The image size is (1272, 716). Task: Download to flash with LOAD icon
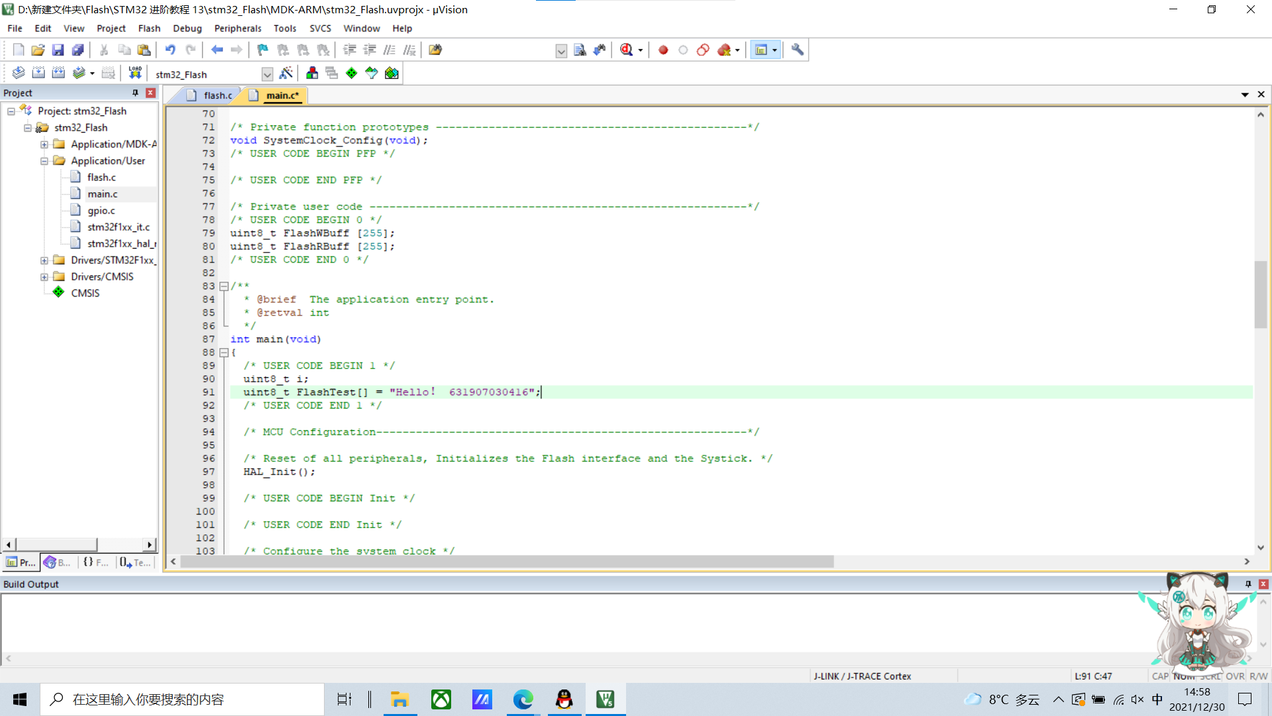[135, 73]
